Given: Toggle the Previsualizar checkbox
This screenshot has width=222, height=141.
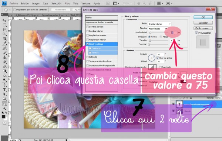Looking at the screenshot, I should [x=196, y=33].
